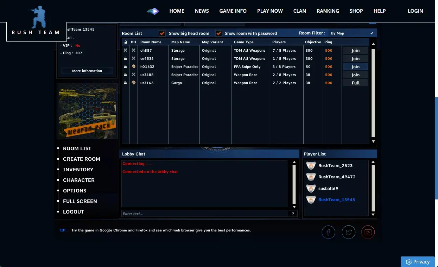Click the X big head icon for us3488
The image size is (438, 267).
133,75
